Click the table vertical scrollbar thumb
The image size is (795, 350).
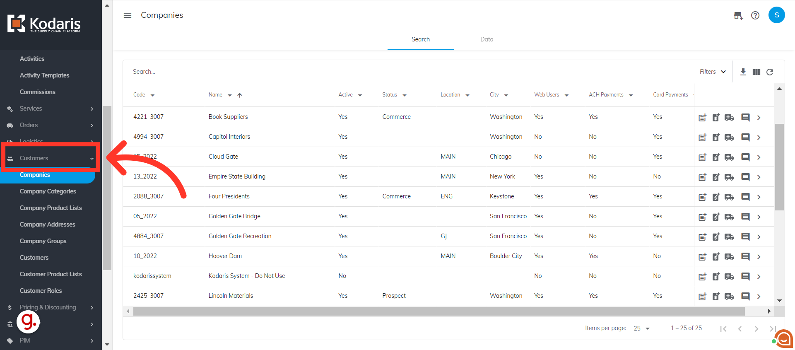pos(779,167)
